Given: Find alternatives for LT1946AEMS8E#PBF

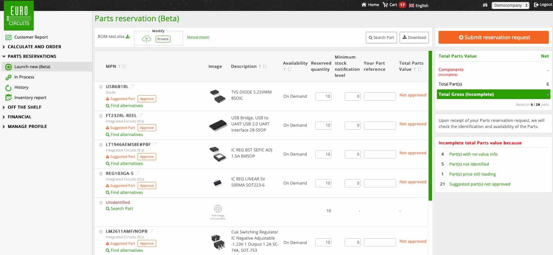Looking at the screenshot, I should 124,163.
